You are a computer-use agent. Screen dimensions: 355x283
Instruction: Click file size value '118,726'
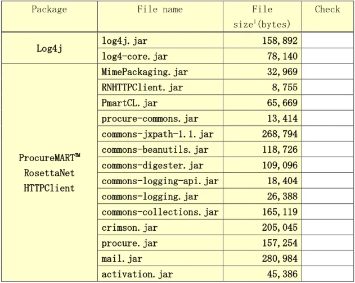(280, 150)
